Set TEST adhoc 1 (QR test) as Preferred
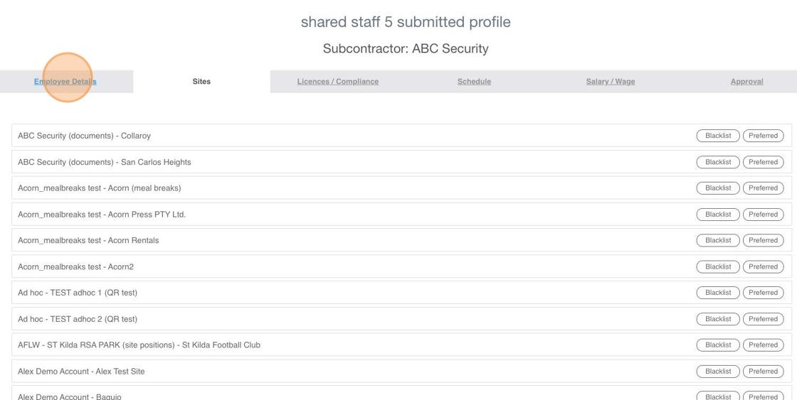797x400 pixels. coord(763,293)
